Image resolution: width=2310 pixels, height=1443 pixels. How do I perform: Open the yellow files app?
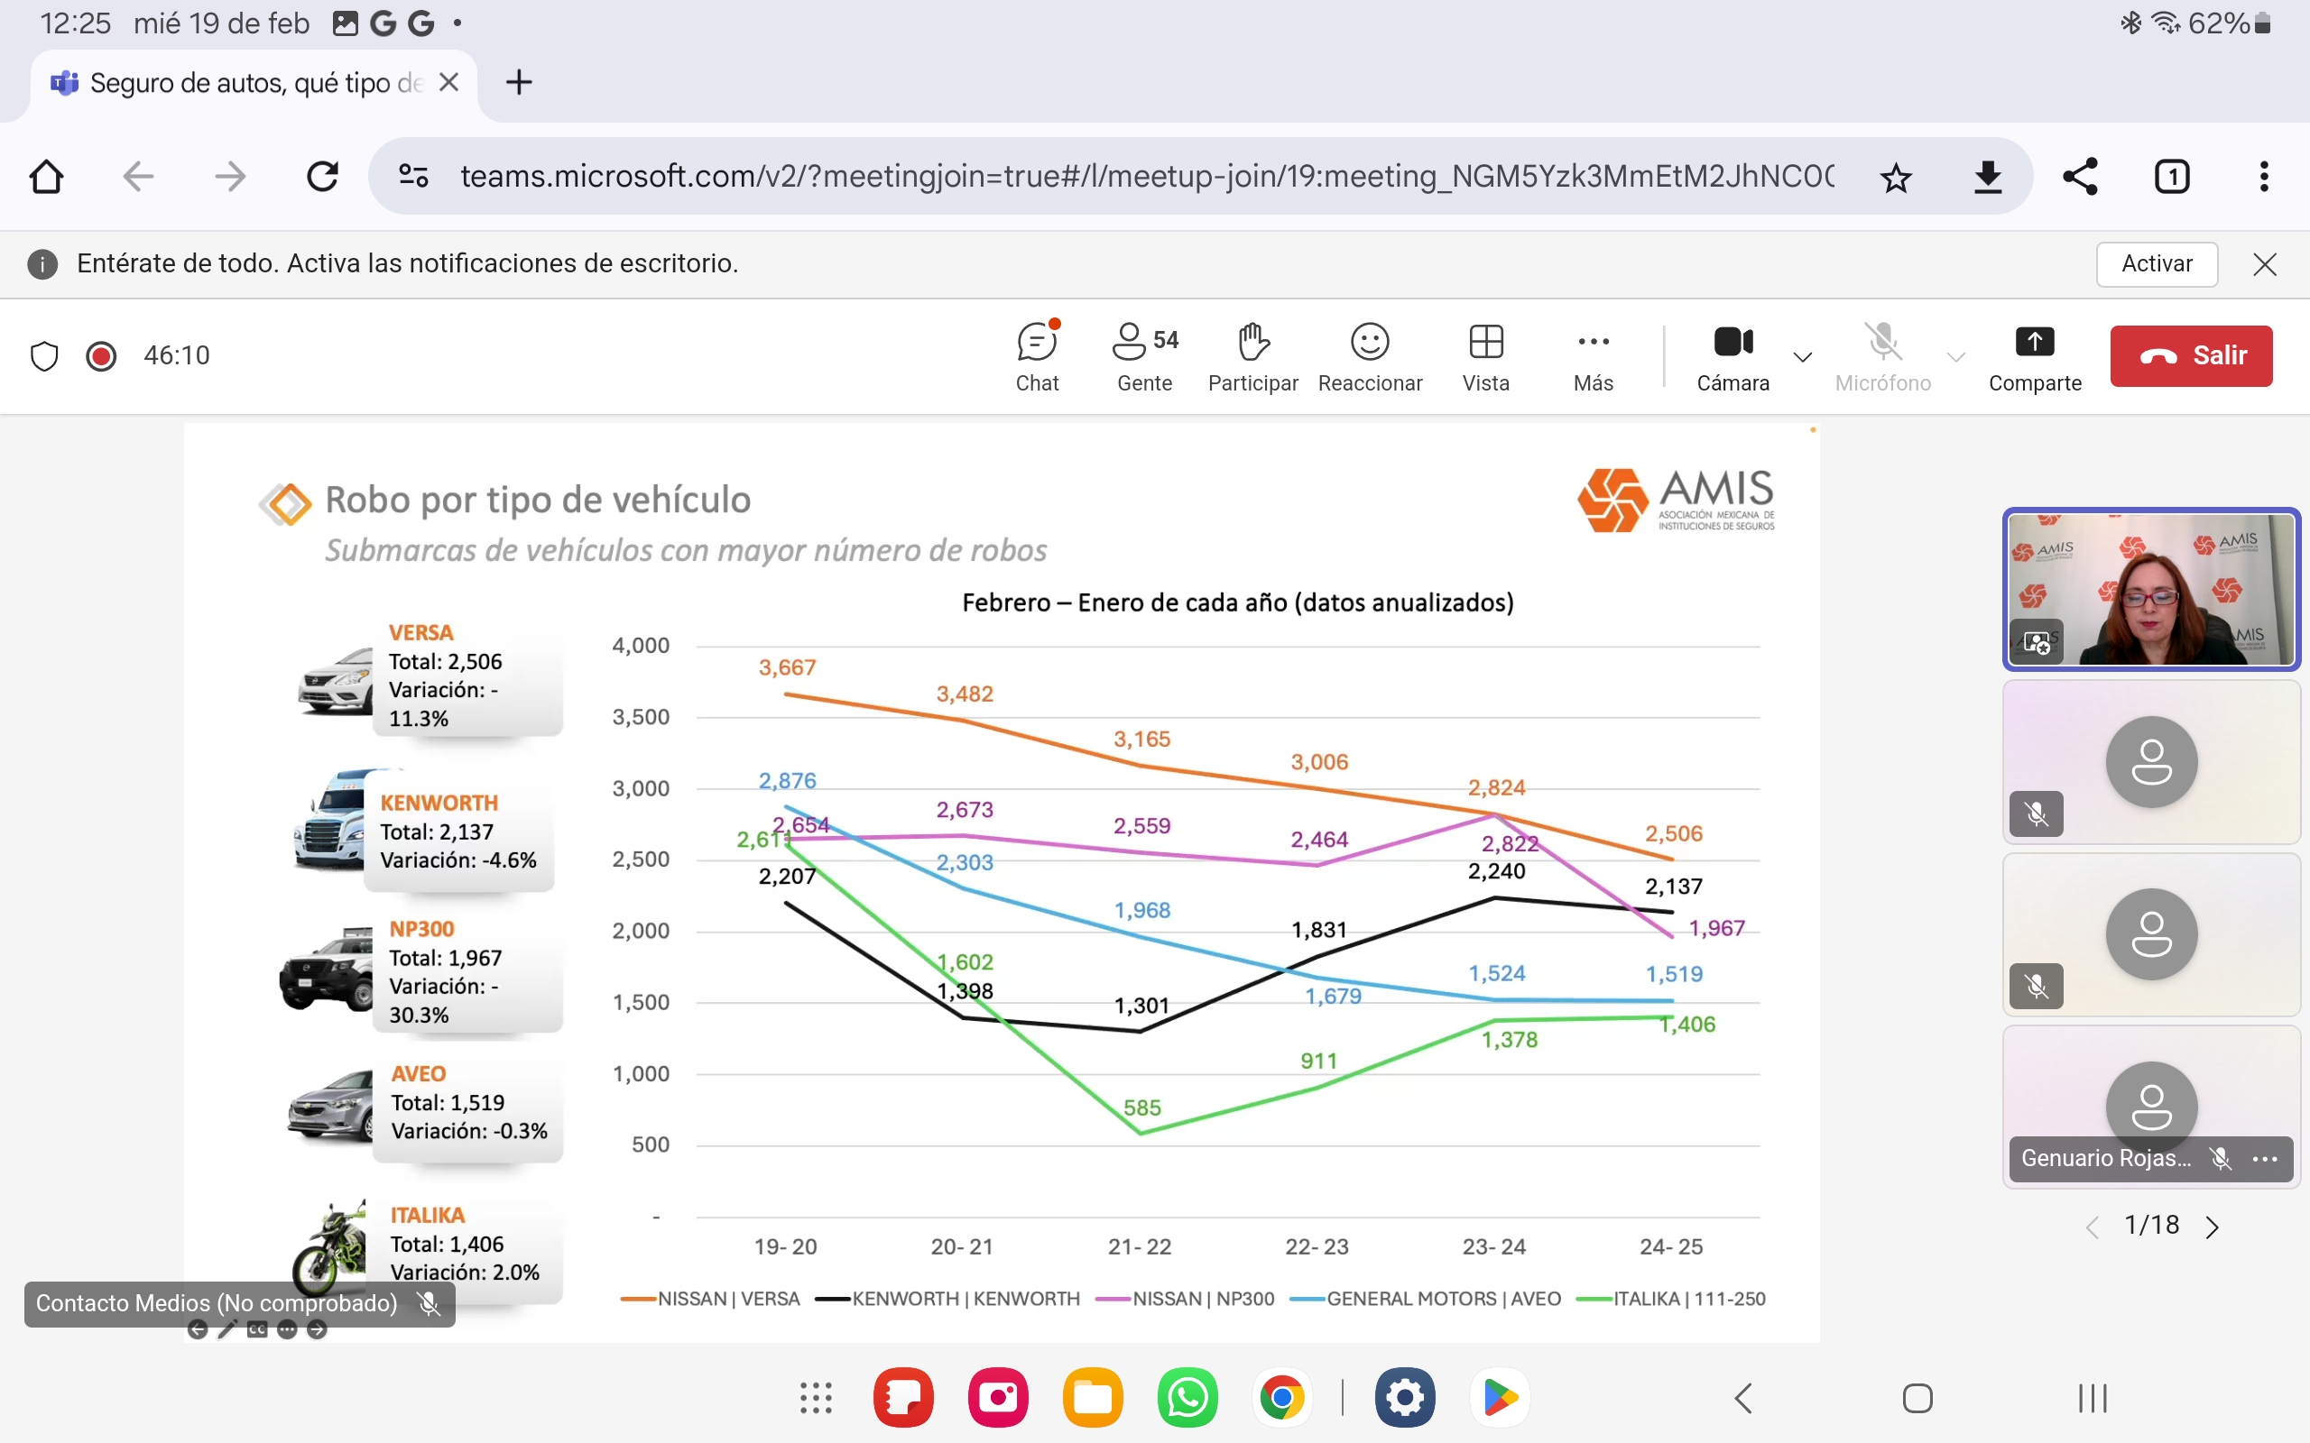[1093, 1398]
